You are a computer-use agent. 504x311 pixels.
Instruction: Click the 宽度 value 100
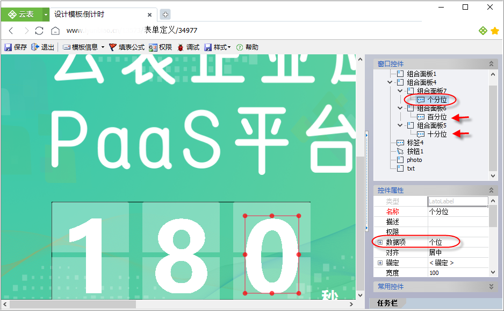(458, 273)
